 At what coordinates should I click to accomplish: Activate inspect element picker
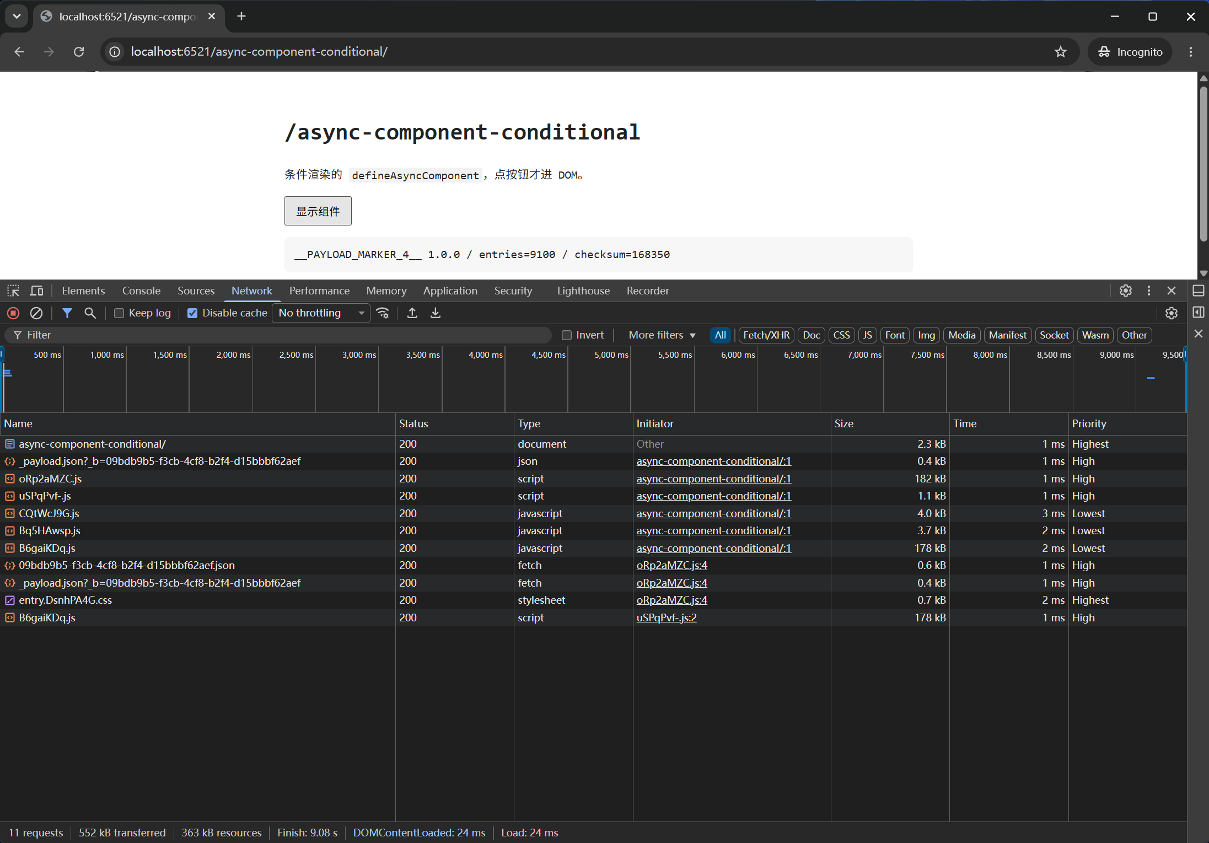[13, 291]
